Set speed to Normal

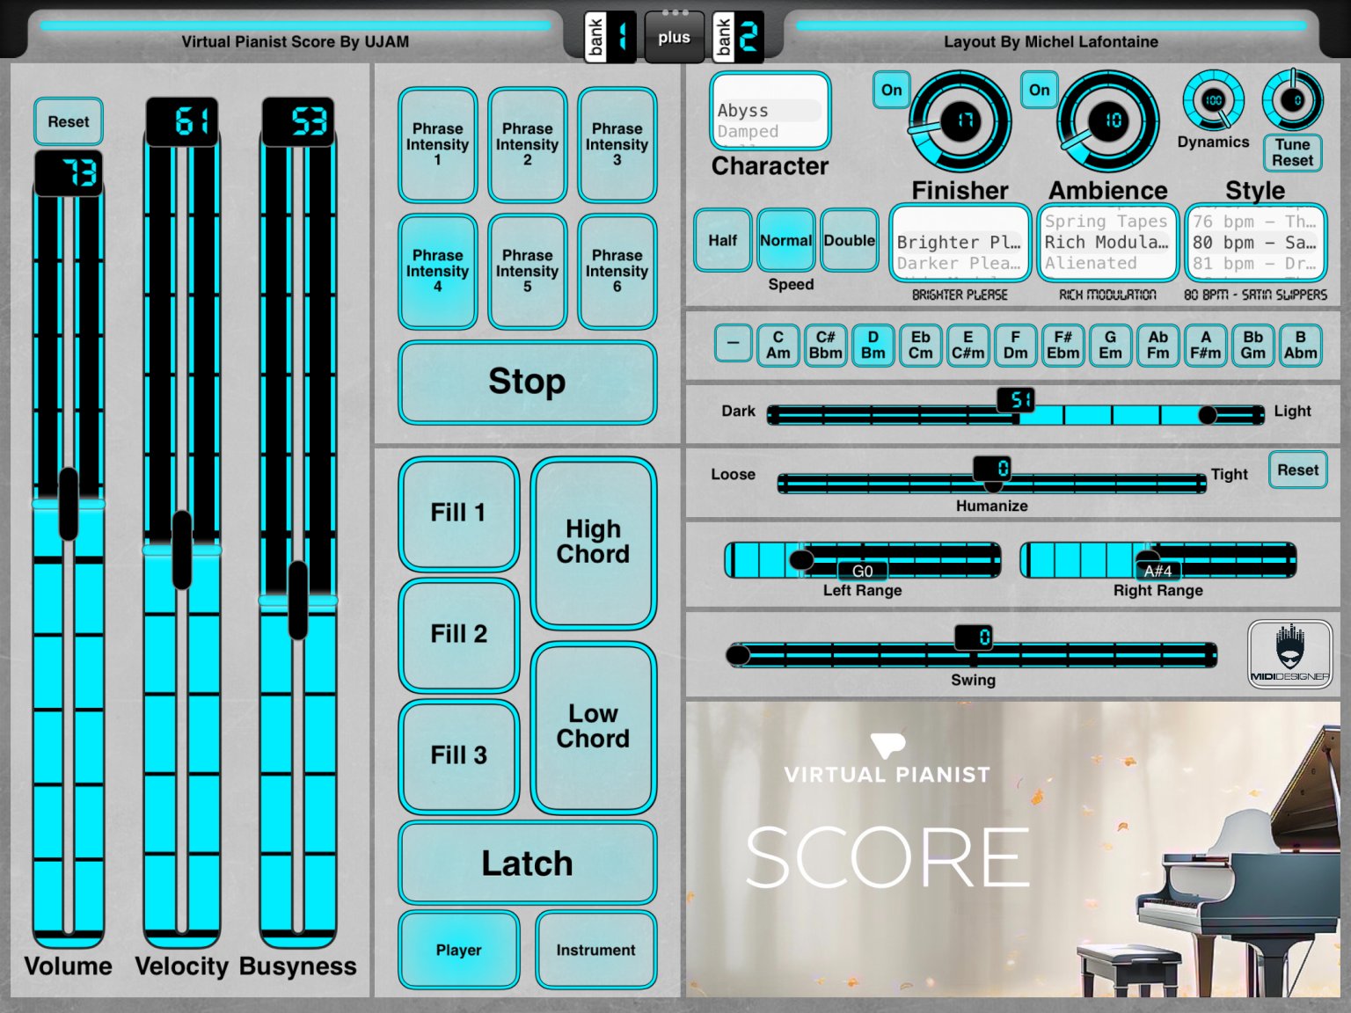[786, 240]
